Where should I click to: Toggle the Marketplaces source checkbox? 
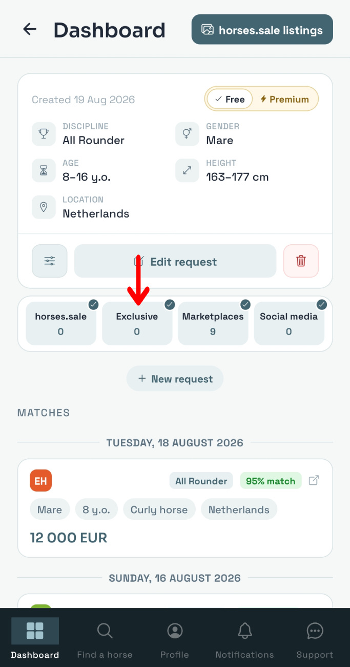click(x=245, y=305)
